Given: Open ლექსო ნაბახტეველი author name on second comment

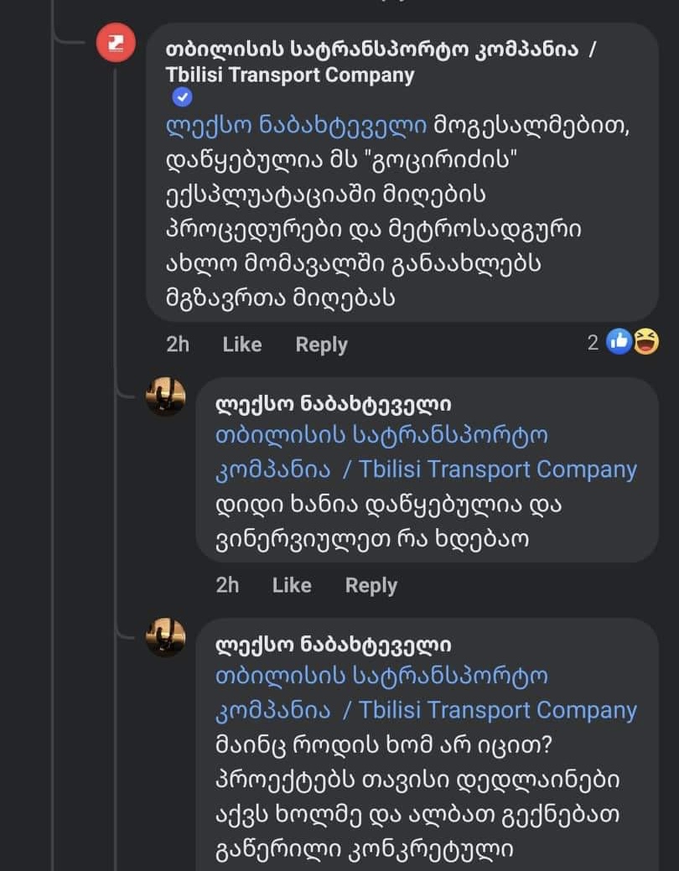Looking at the screenshot, I should pyautogui.click(x=333, y=405).
